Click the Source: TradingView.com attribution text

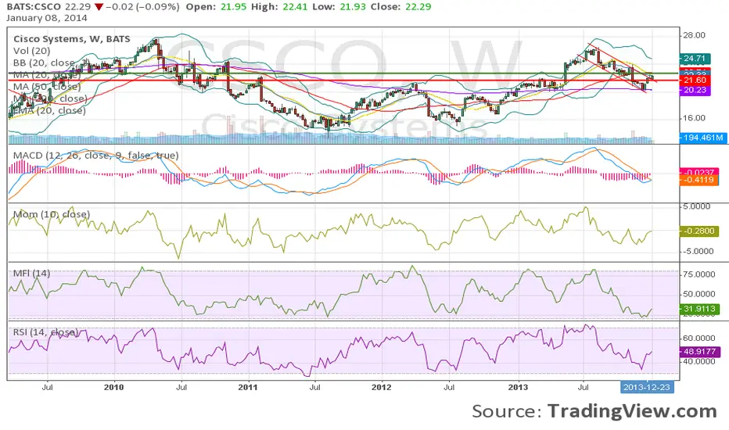594,411
